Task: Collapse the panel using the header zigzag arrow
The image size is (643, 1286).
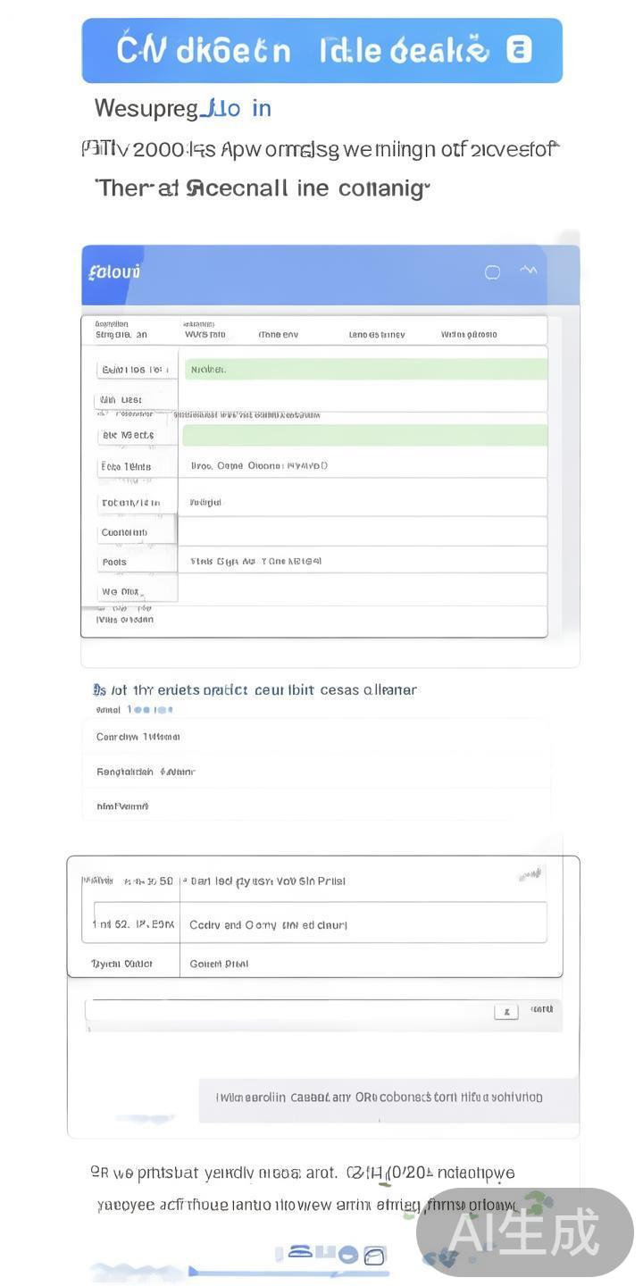Action: pos(529,270)
